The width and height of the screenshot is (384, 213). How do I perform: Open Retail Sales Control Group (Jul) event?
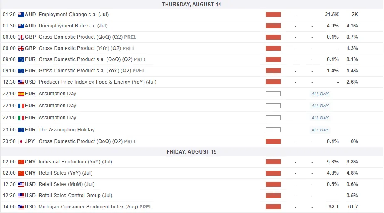point(75,196)
